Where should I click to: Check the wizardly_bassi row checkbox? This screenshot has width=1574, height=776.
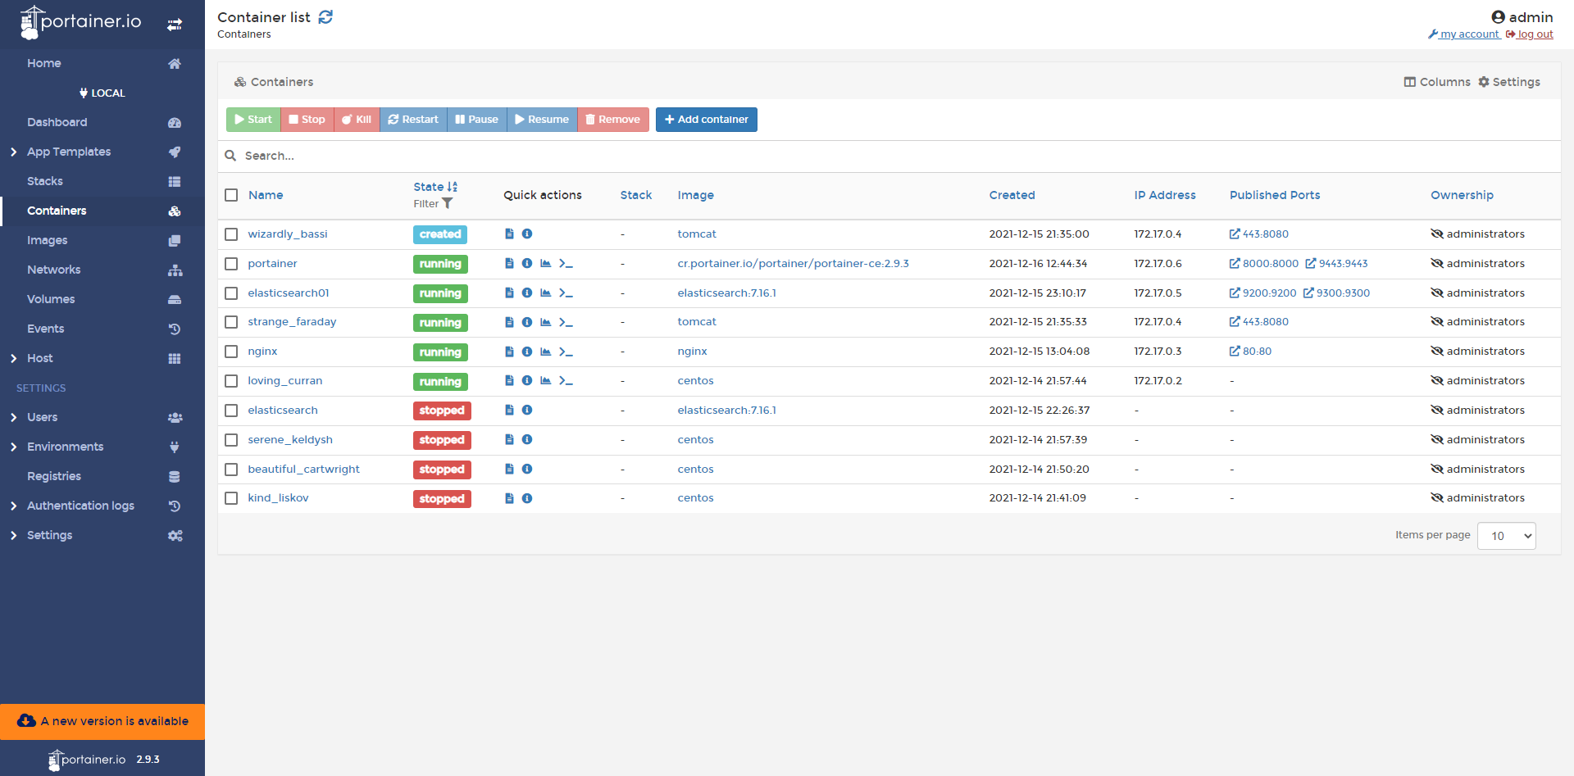231,234
